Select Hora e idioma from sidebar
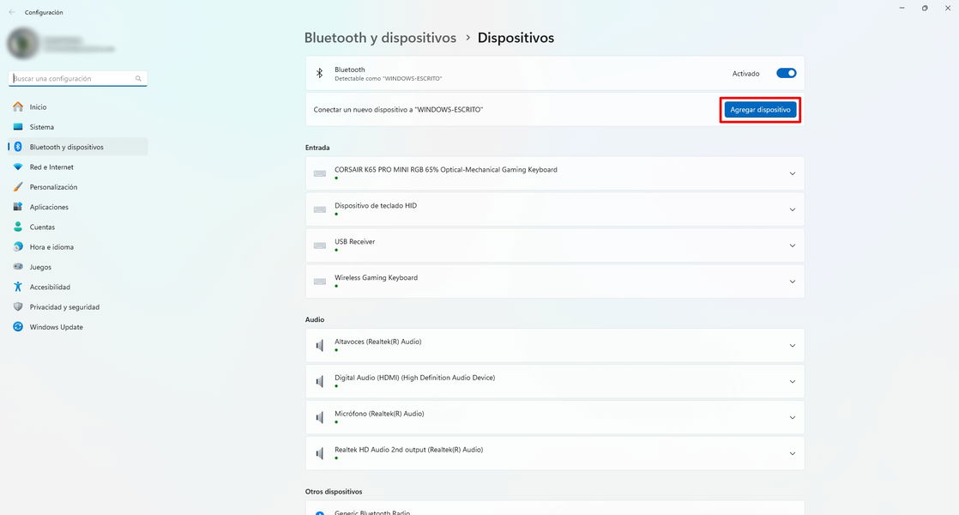The height and width of the screenshot is (515, 959). (51, 247)
